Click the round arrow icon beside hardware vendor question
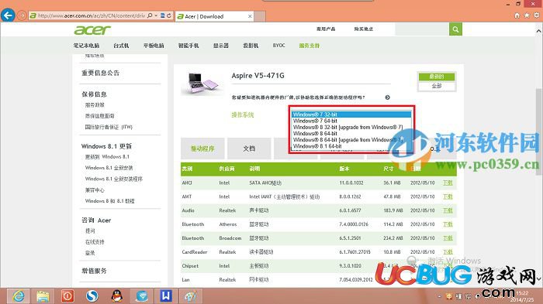Image resolution: width=543 pixels, height=304 pixels. pyautogui.click(x=388, y=97)
